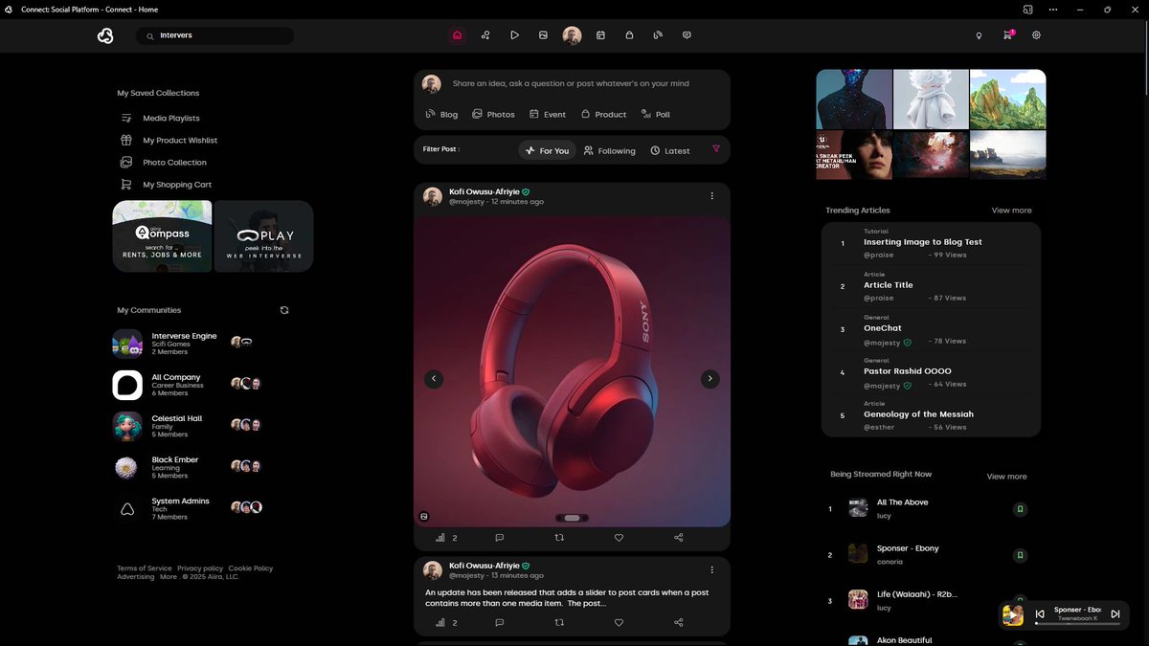
Task: Open the photo gallery icon in top navigation
Action: 543,35
